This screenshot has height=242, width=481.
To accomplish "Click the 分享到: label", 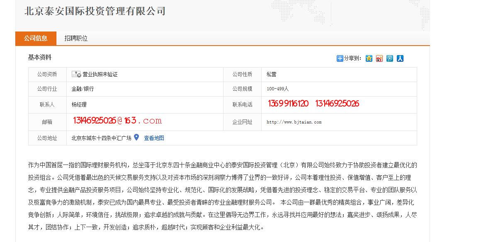I will pyautogui.click(x=352, y=58).
